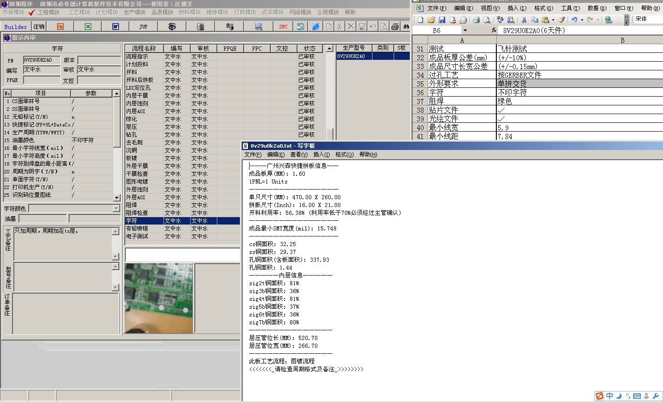Image resolution: width=663 pixels, height=403 pixels.
Task: Click Excel's Open folder icon
Action: coord(431,20)
